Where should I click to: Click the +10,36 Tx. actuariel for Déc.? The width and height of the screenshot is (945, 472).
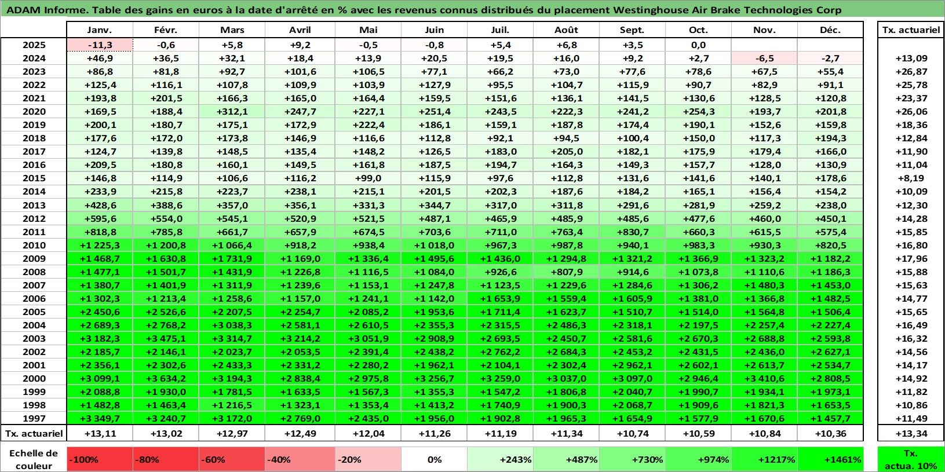point(830,433)
